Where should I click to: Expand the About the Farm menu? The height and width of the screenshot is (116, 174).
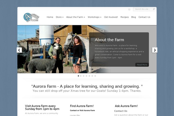pyautogui.click(x=76, y=17)
